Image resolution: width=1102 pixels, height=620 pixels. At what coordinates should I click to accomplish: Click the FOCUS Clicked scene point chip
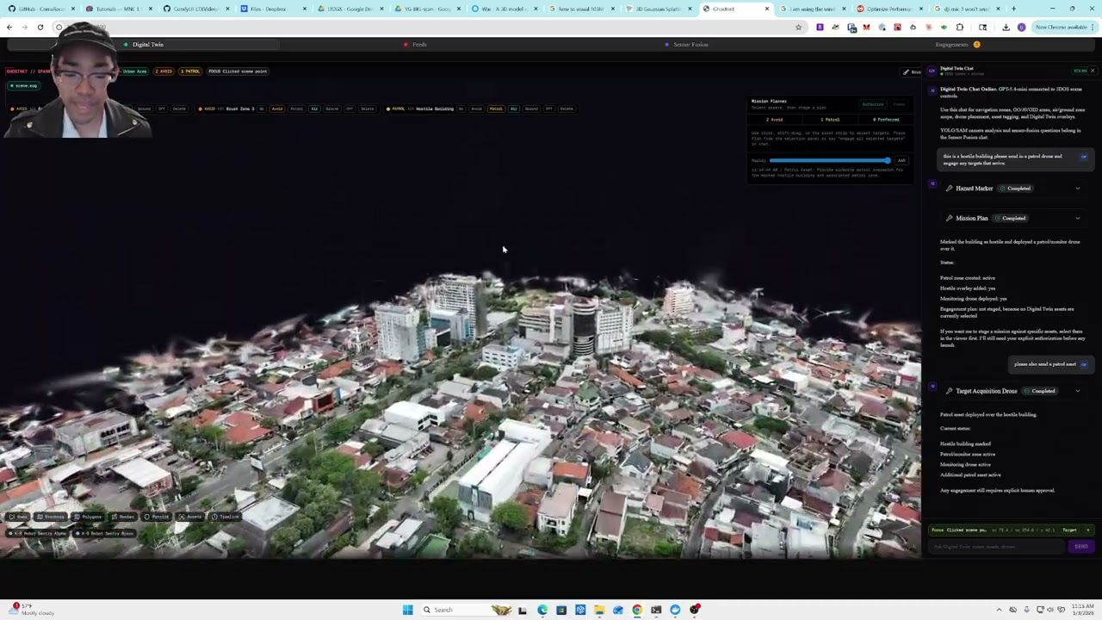(x=238, y=71)
